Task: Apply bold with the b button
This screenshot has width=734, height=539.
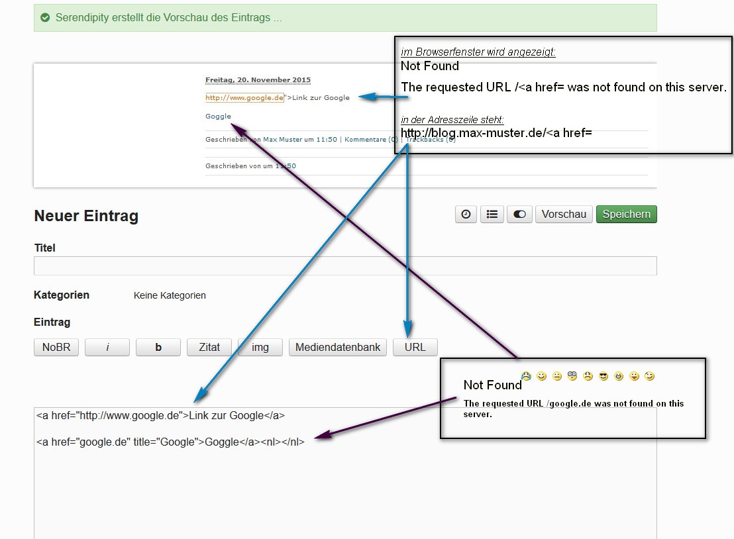Action: coord(158,348)
